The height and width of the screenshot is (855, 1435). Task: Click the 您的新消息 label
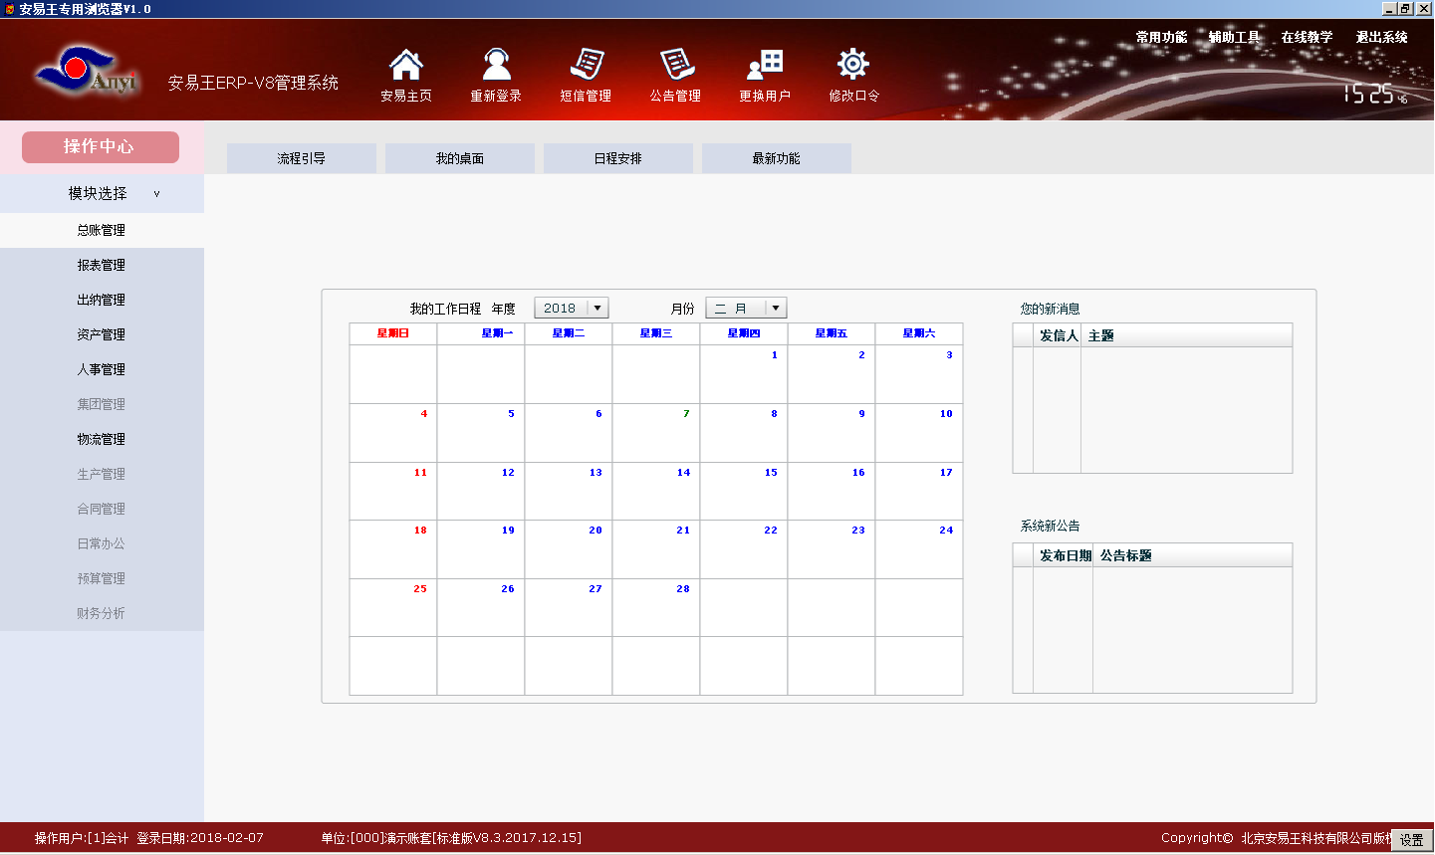point(1050,309)
